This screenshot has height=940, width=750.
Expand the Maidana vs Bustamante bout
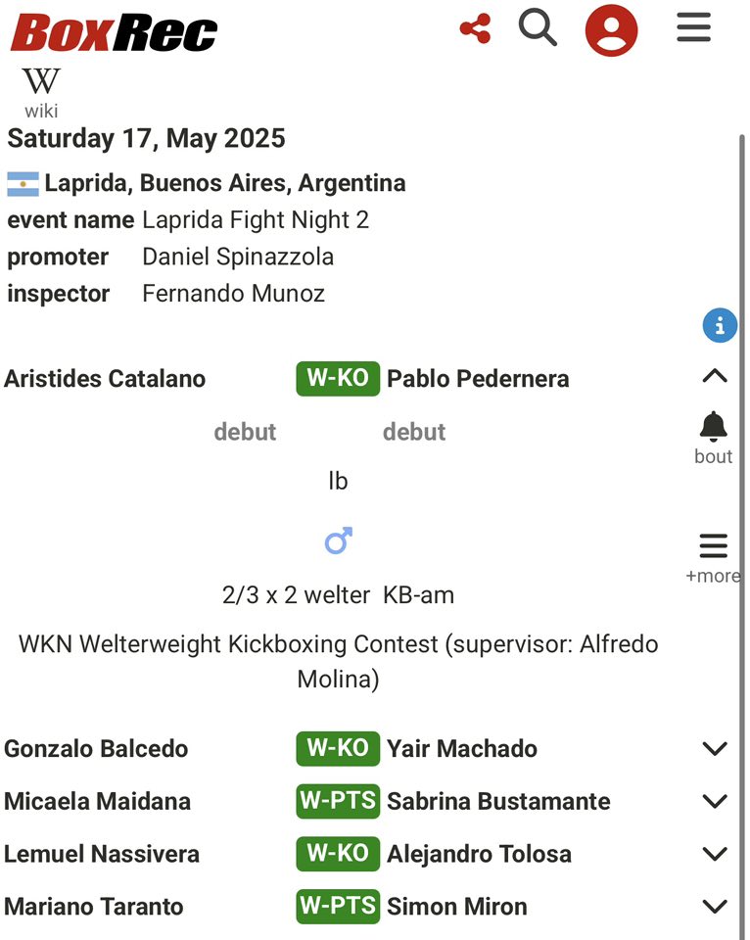click(x=715, y=801)
